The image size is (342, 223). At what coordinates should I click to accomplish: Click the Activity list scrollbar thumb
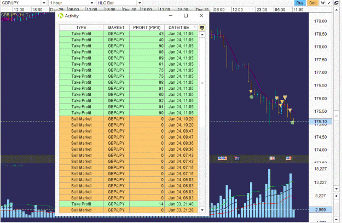202,83
